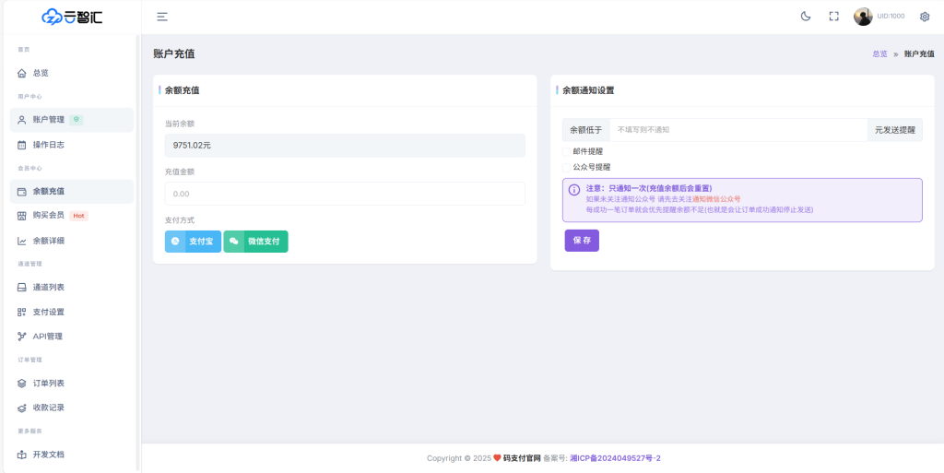Image resolution: width=944 pixels, height=473 pixels.
Task: Open 账户管理 menu item
Action: coord(72,120)
